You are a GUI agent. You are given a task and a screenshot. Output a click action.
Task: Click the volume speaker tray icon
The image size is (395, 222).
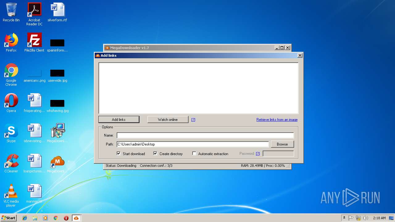tap(366, 218)
